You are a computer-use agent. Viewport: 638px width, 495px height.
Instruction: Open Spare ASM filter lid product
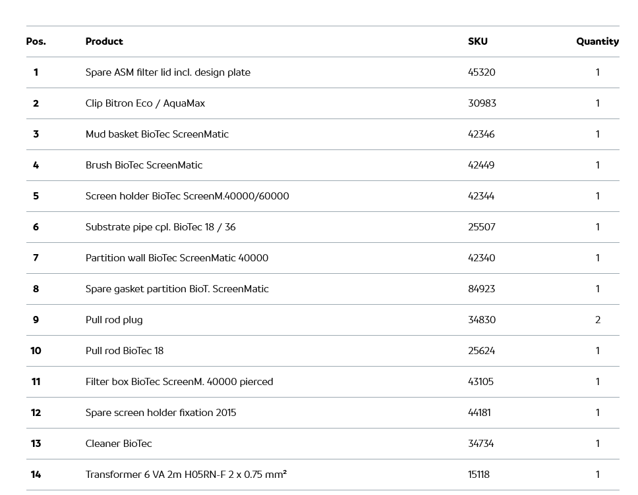(x=167, y=72)
